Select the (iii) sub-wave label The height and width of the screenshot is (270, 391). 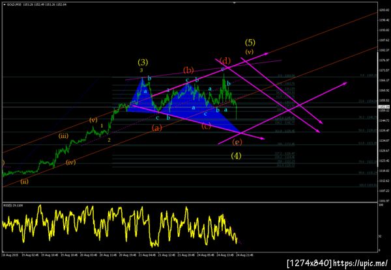(63, 136)
